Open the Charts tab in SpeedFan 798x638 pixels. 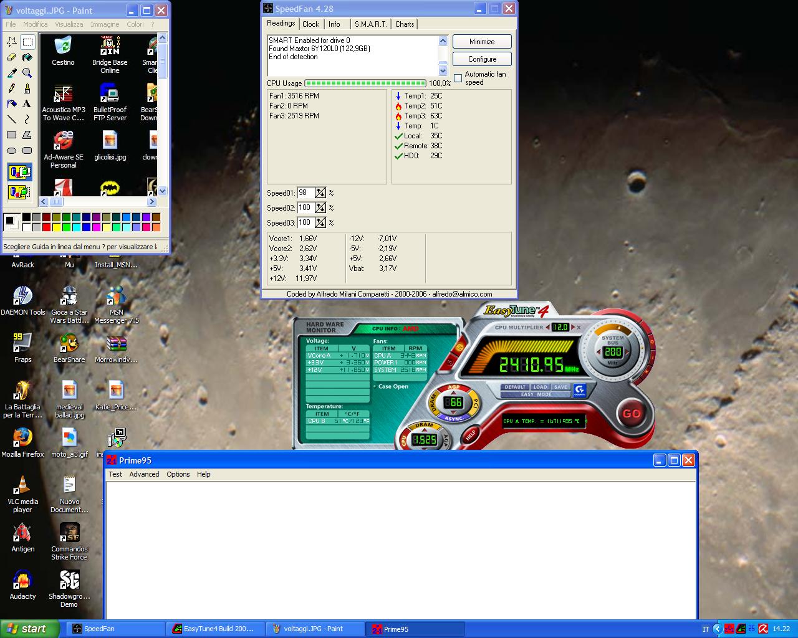pyautogui.click(x=405, y=24)
